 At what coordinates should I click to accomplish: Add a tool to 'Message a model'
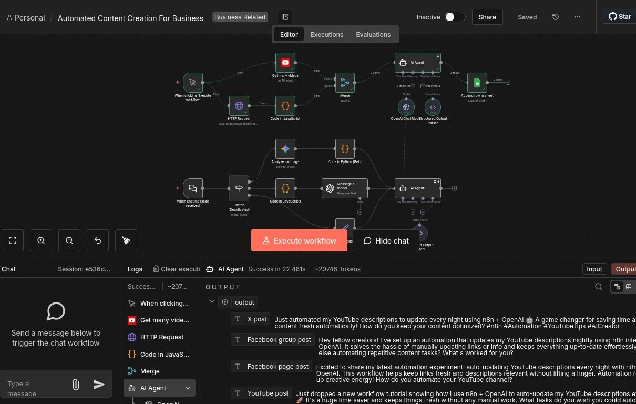pos(360,212)
